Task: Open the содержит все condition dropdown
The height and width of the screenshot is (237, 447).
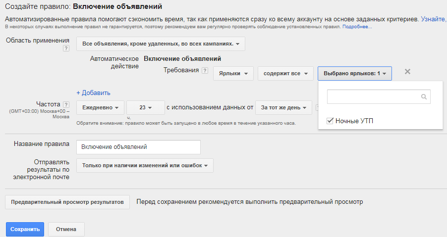Action: click(x=285, y=74)
